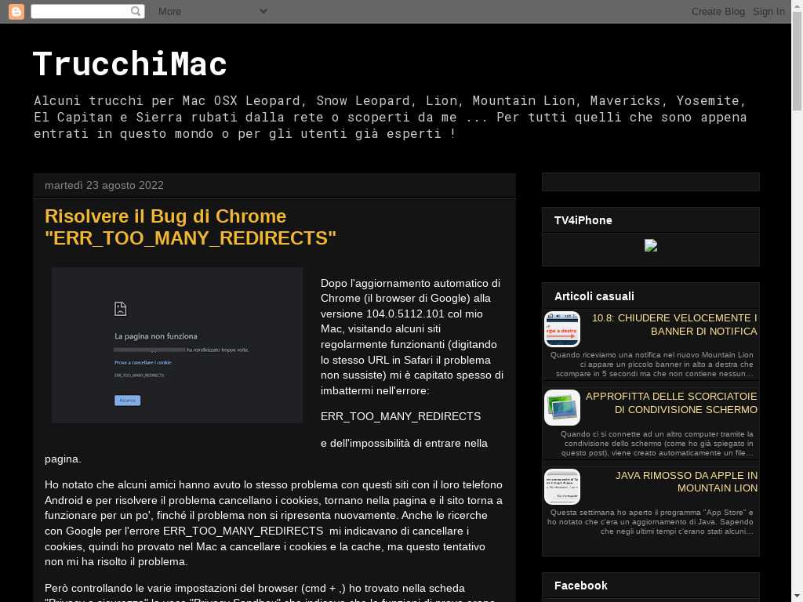Expand the More menu chevron arrow
803x602 pixels.
pyautogui.click(x=263, y=11)
